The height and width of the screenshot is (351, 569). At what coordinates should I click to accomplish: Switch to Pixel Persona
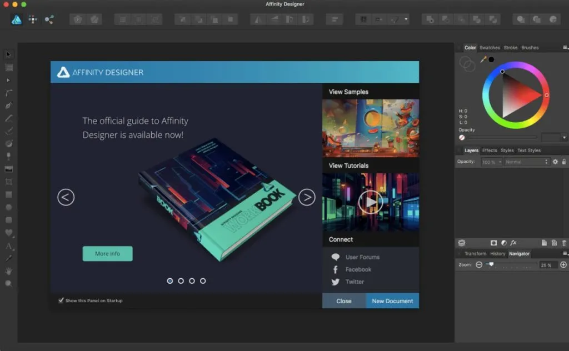[x=33, y=19]
